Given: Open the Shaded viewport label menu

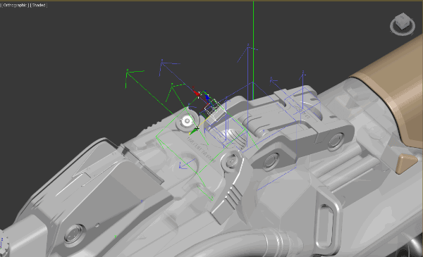Looking at the screenshot, I should click(39, 5).
